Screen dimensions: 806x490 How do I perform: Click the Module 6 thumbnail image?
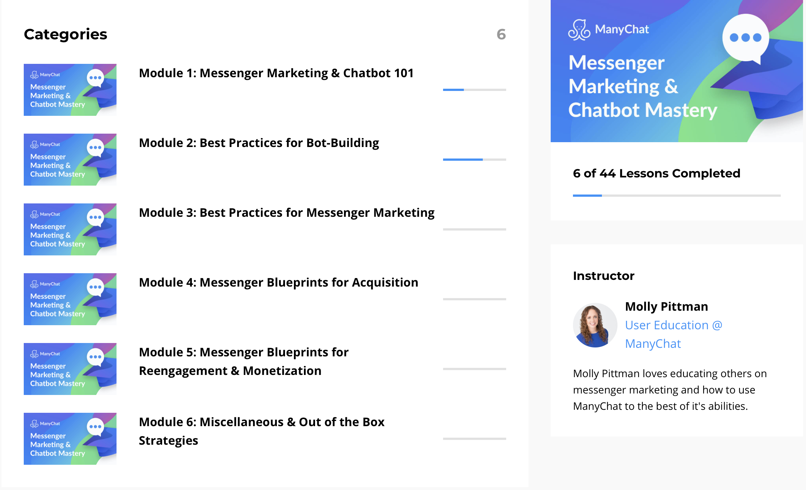point(70,439)
